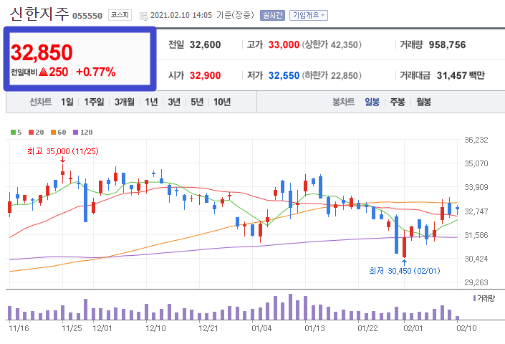Click the 01/04 date axis label
505x344 pixels.
pyautogui.click(x=261, y=328)
